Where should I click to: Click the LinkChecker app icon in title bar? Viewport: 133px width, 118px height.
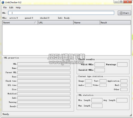pyautogui.click(x=3, y=2)
